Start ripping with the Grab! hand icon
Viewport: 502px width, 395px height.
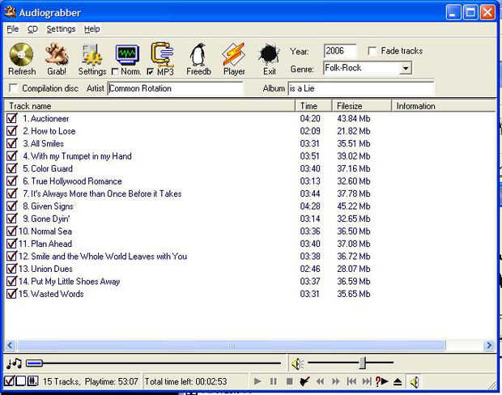57,54
